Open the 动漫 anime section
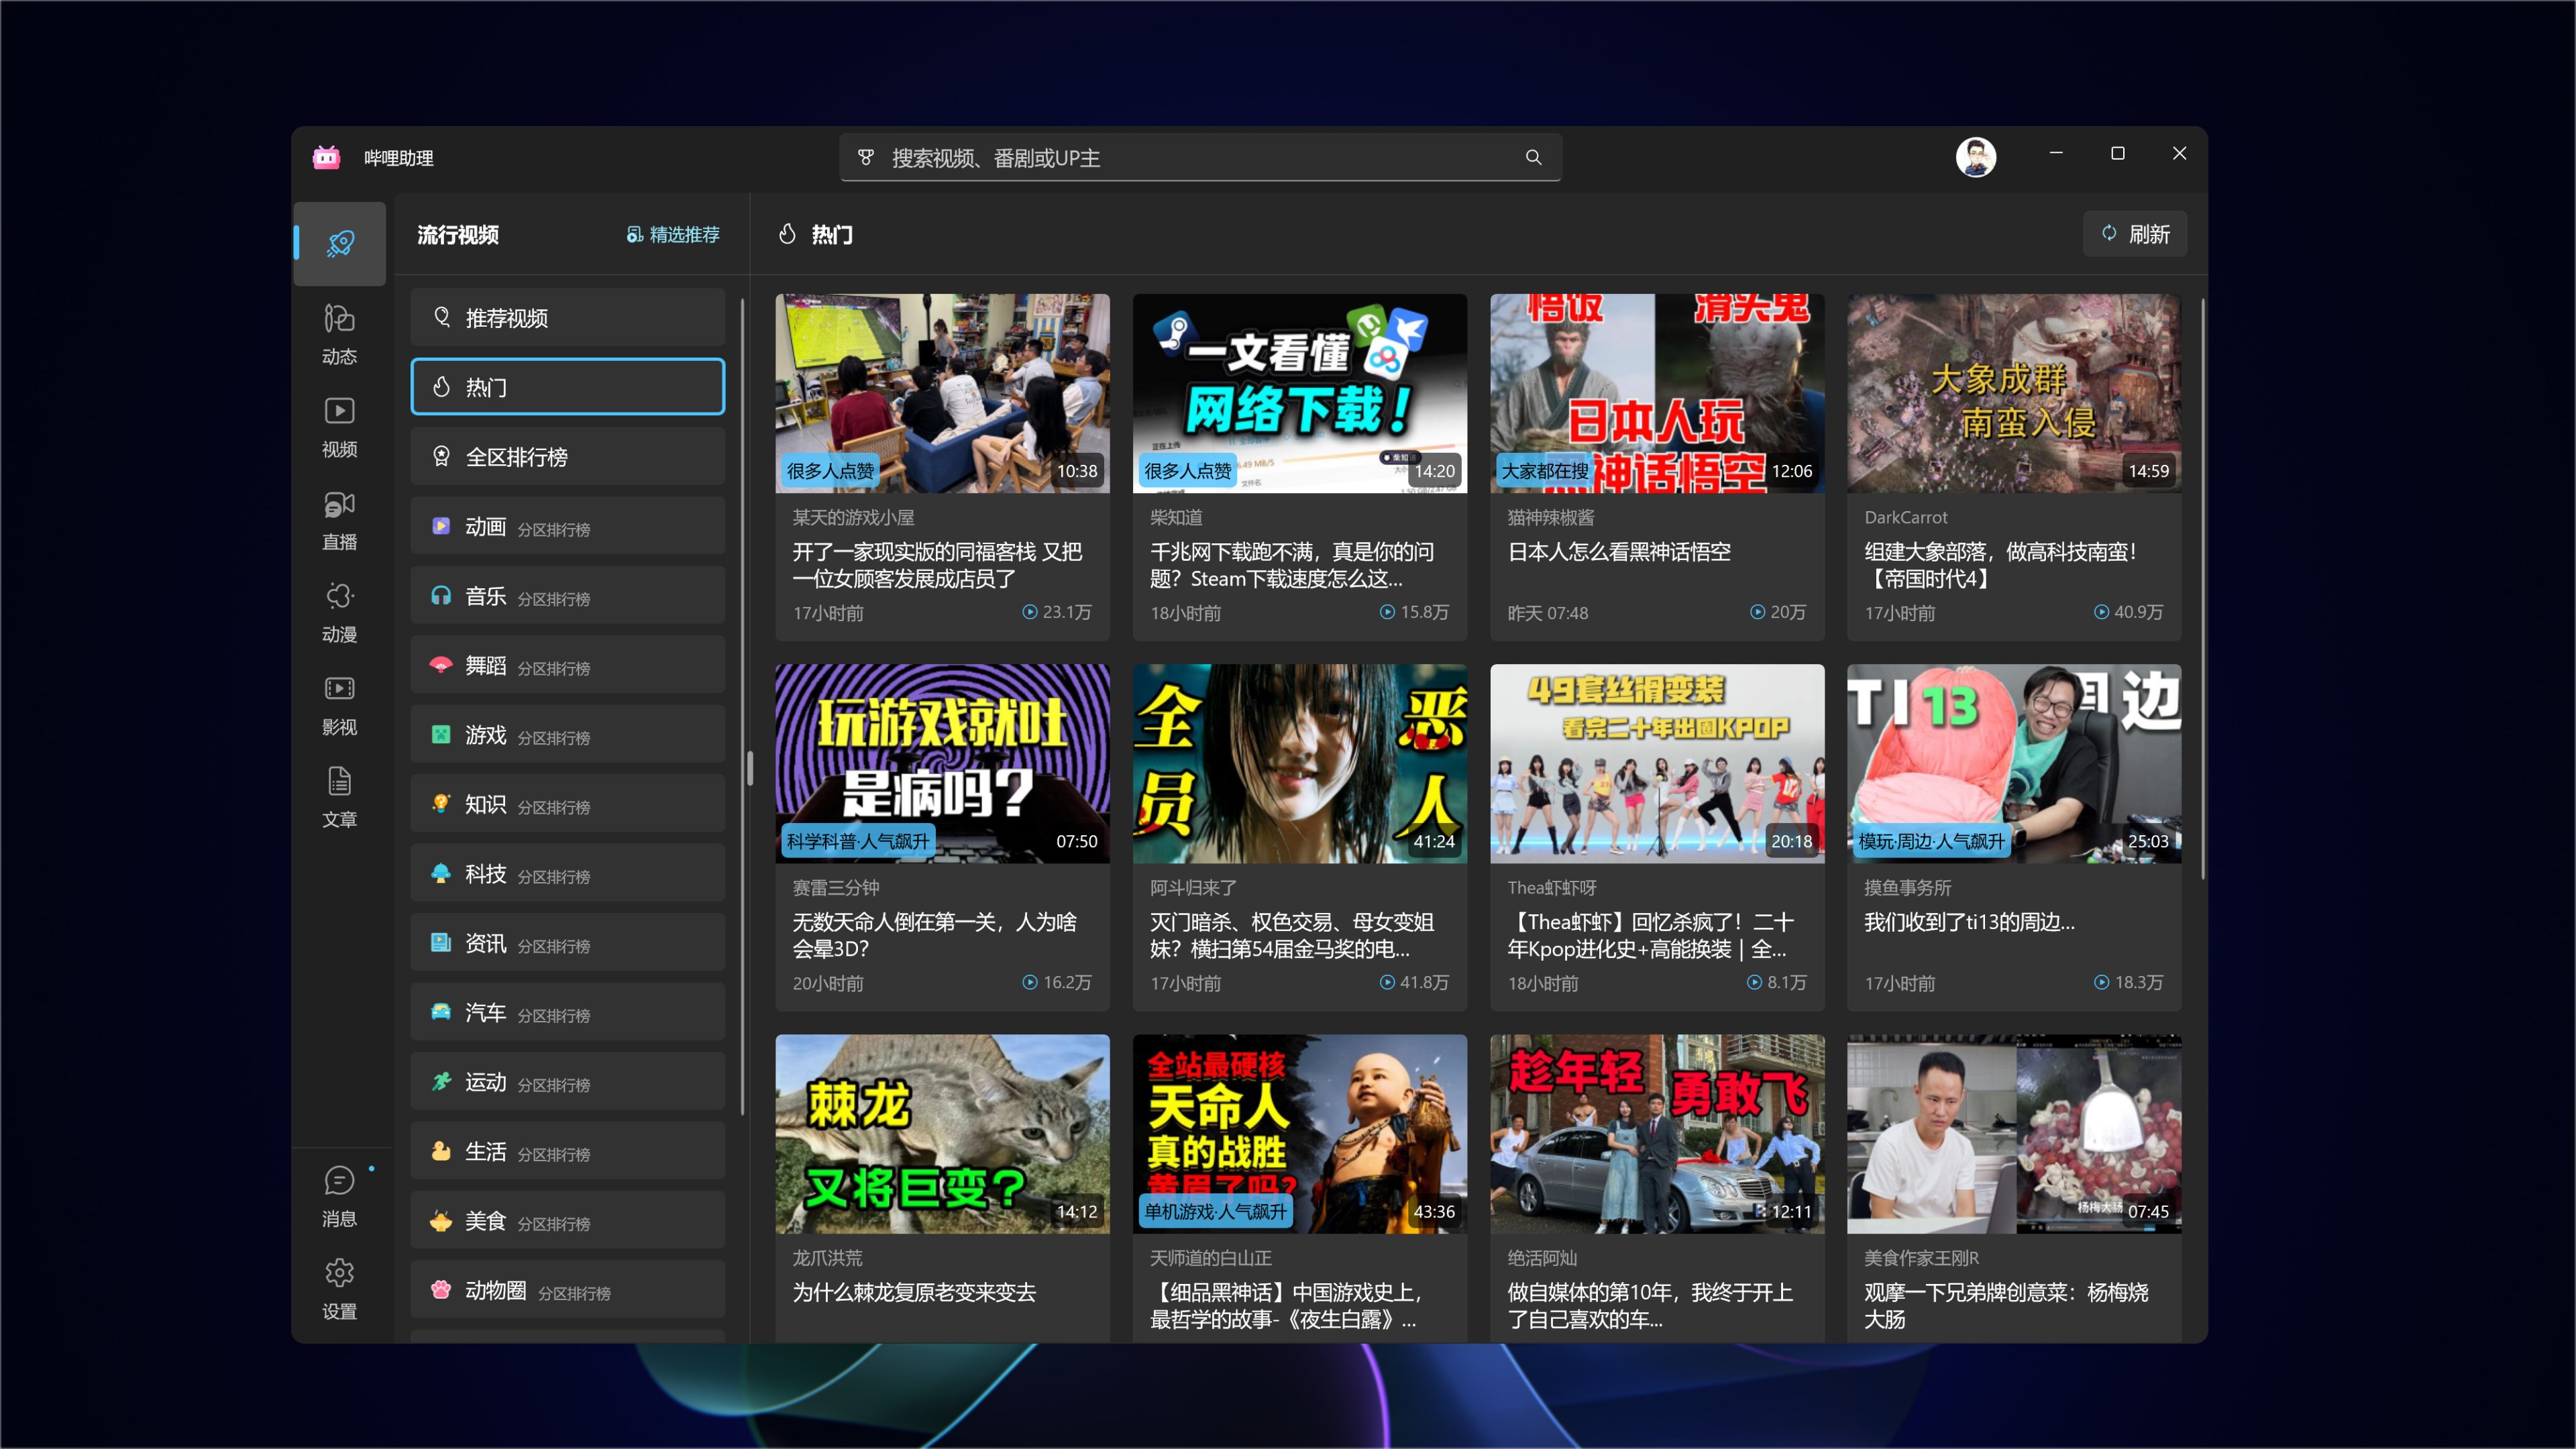Screen dimensions: 2576x1449 pos(339,608)
